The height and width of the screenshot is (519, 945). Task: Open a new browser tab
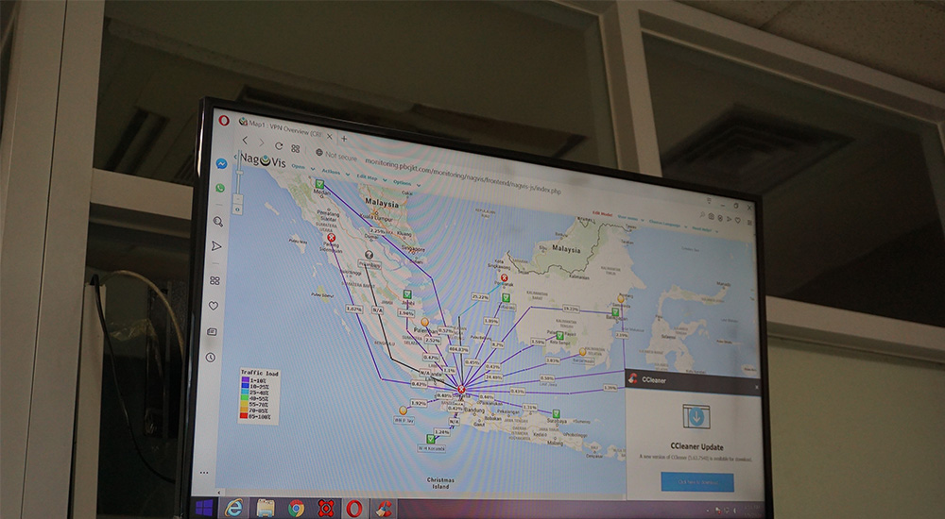tap(342, 139)
